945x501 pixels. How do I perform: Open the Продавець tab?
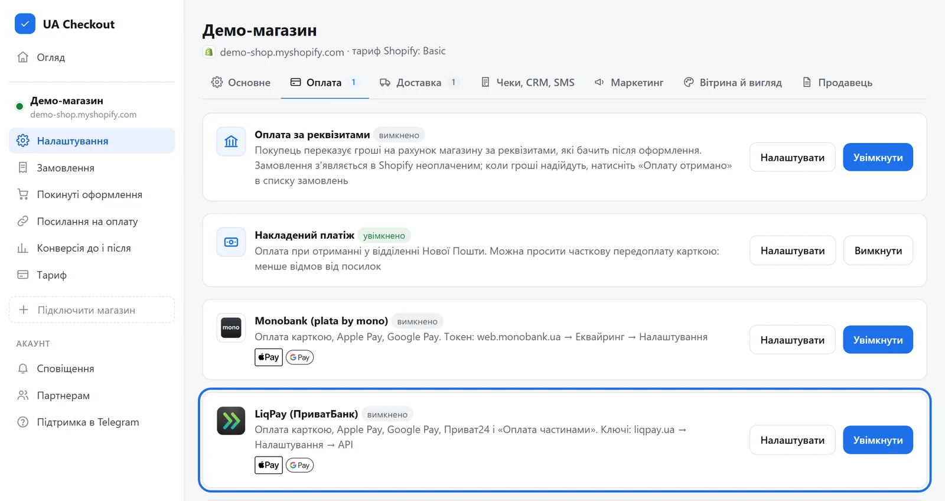pyautogui.click(x=837, y=82)
